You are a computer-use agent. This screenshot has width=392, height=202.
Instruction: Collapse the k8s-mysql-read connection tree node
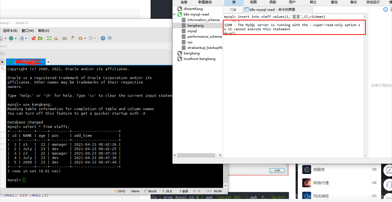pos(175,14)
